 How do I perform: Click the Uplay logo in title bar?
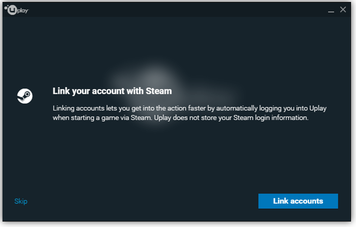[16, 10]
